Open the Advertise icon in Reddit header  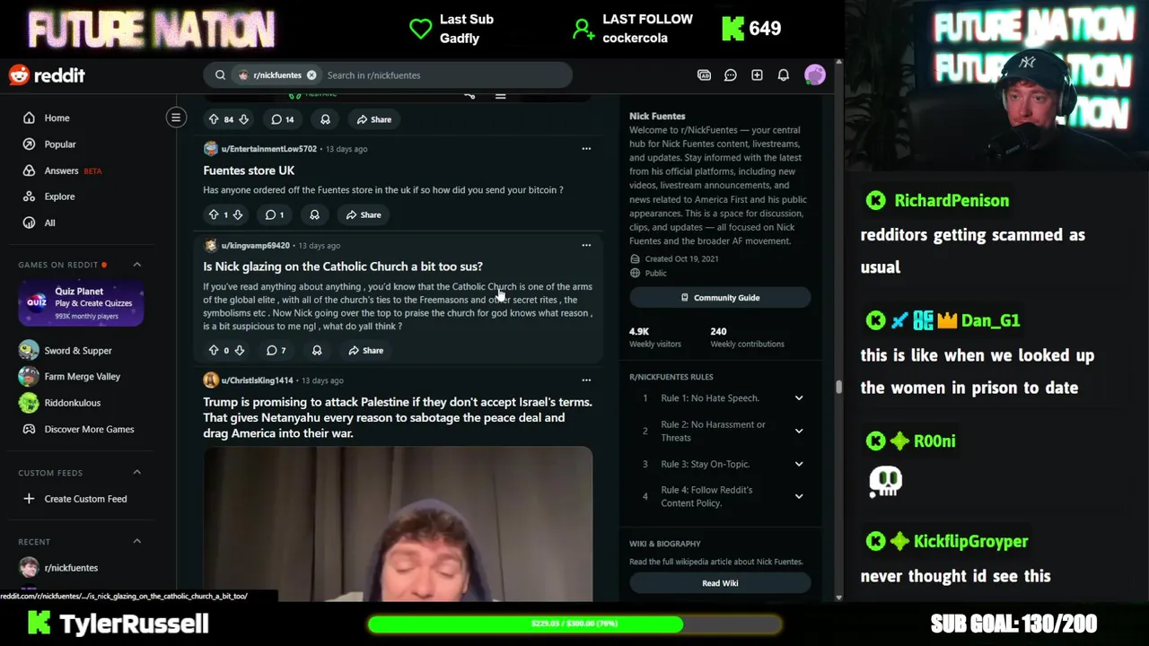tap(704, 75)
